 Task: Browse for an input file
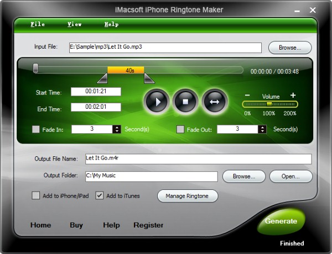click(290, 47)
